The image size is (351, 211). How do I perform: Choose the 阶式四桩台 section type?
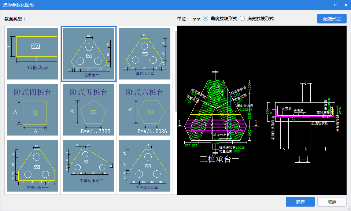[x=33, y=110]
